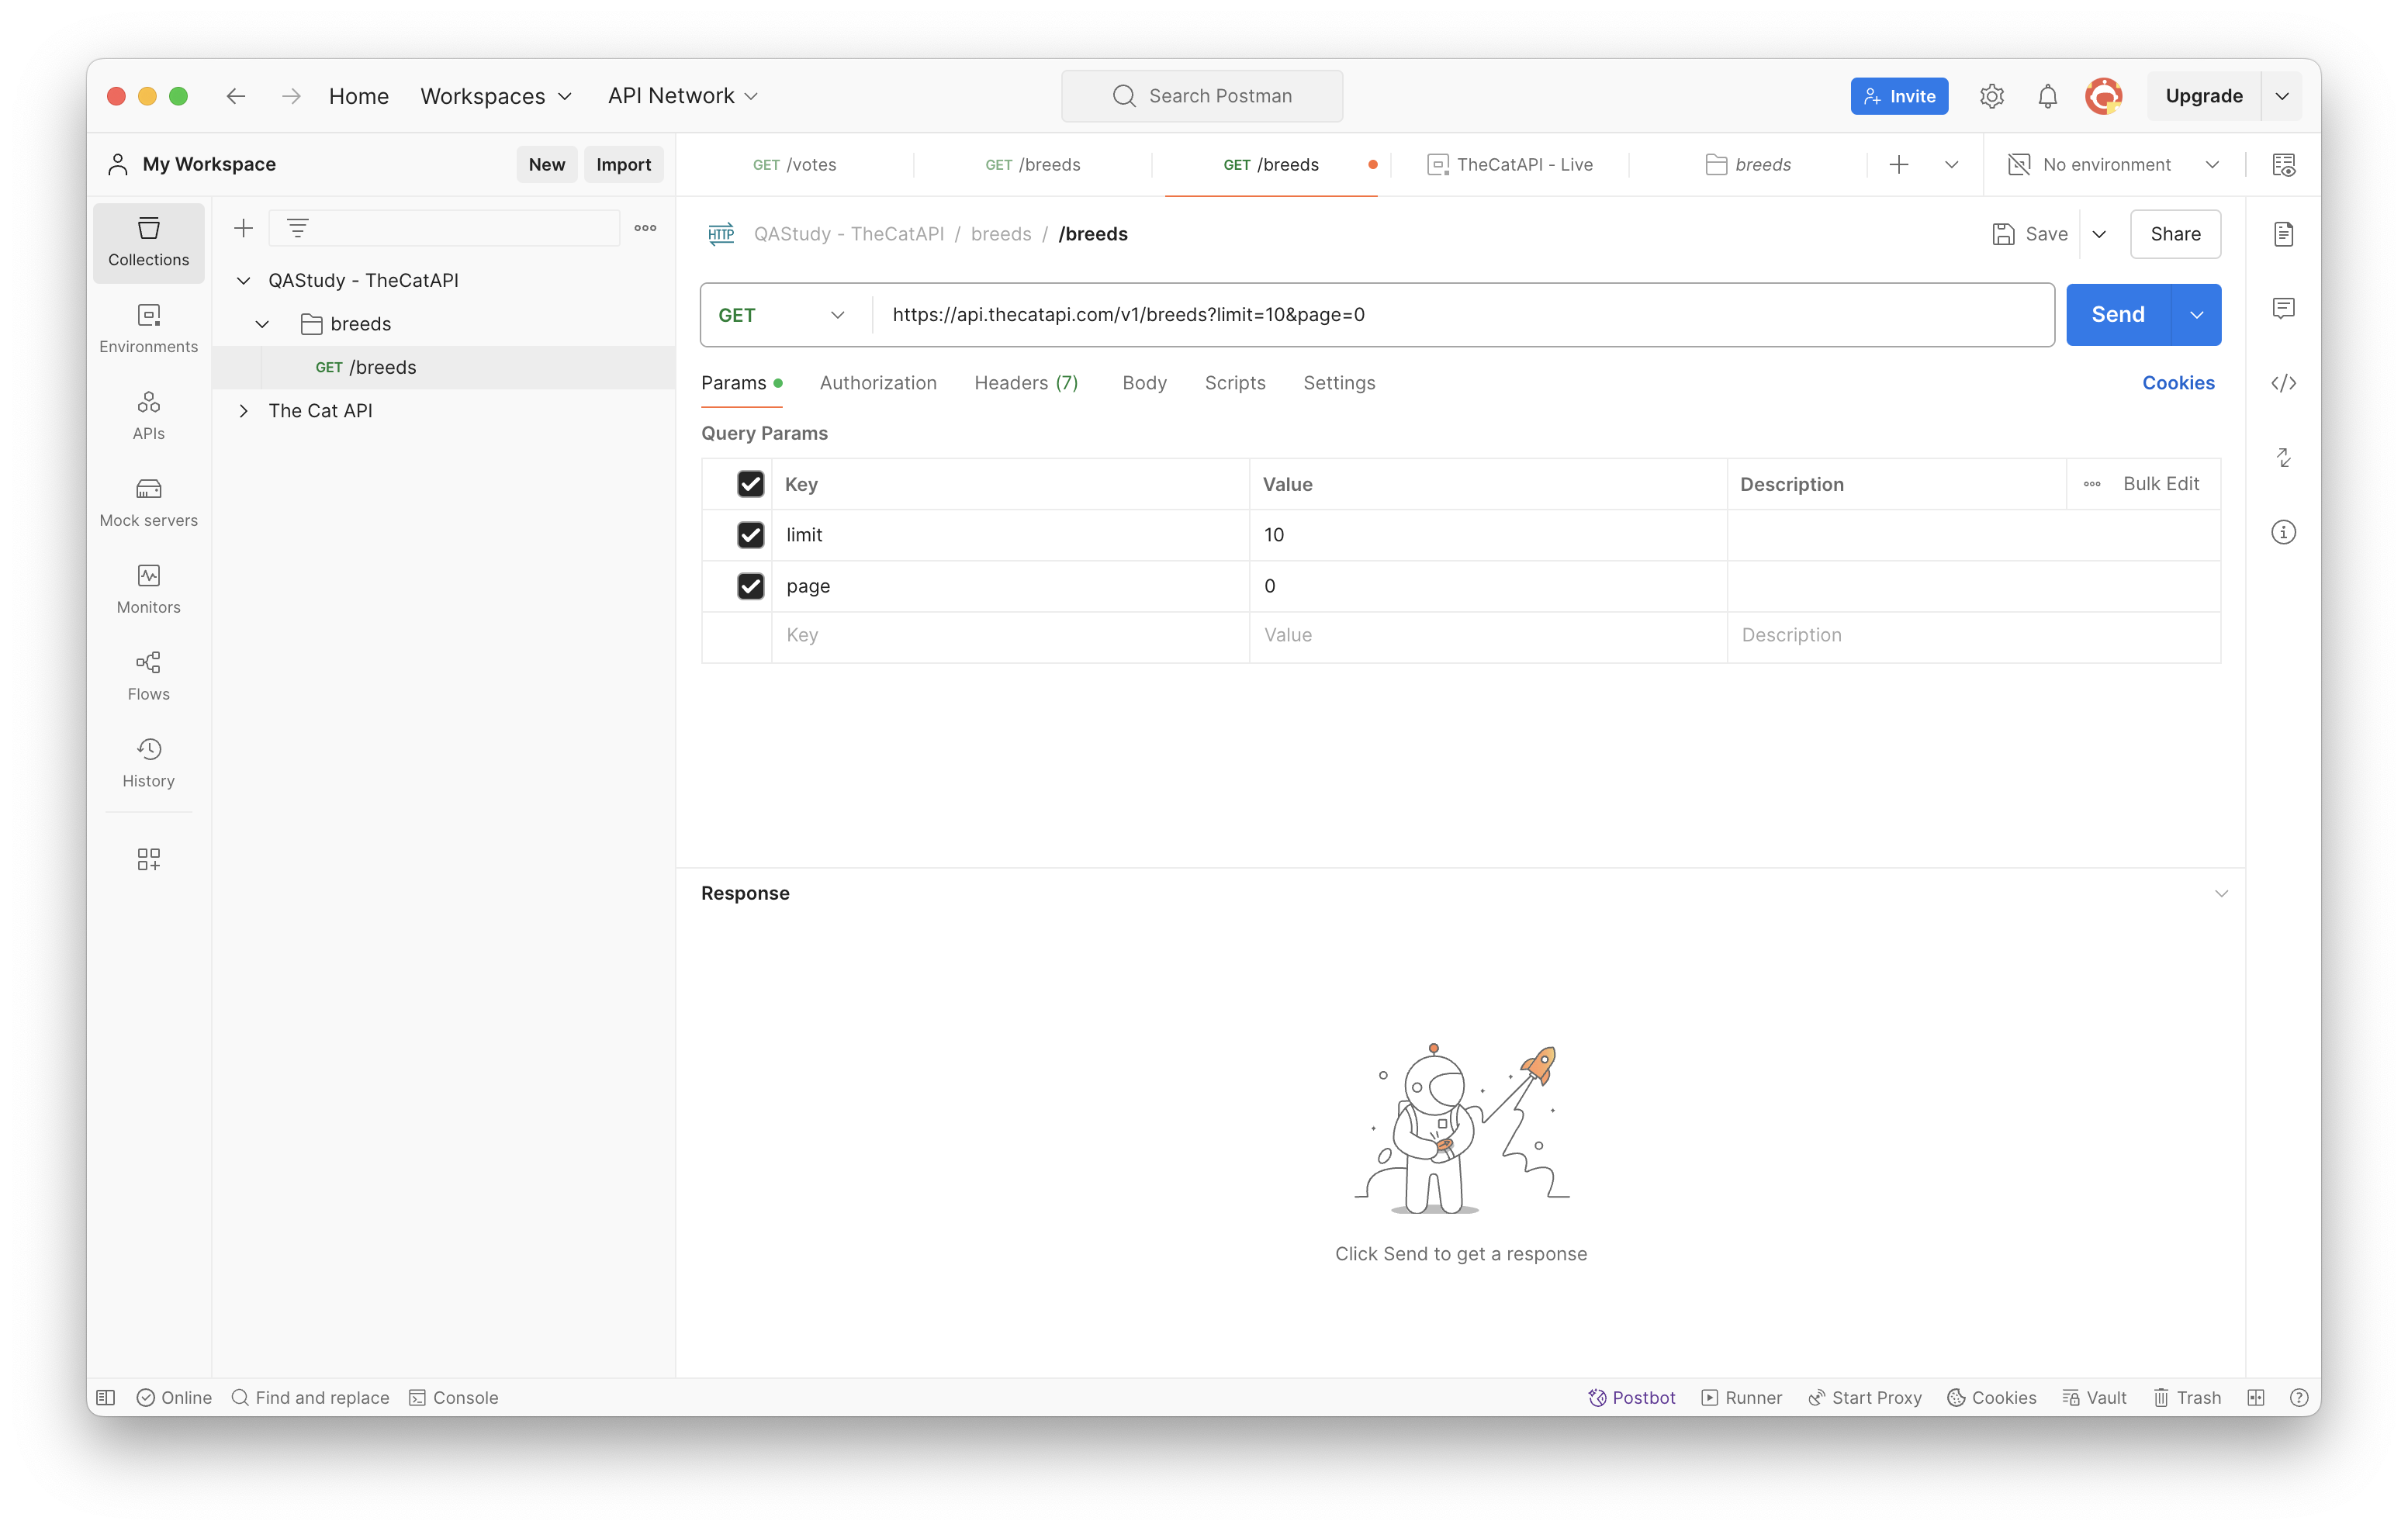2408x1531 pixels.
Task: Open the code snippet icon
Action: [2283, 383]
